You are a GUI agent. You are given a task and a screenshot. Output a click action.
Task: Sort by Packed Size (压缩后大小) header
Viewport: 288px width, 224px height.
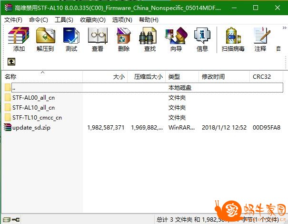click(x=147, y=76)
